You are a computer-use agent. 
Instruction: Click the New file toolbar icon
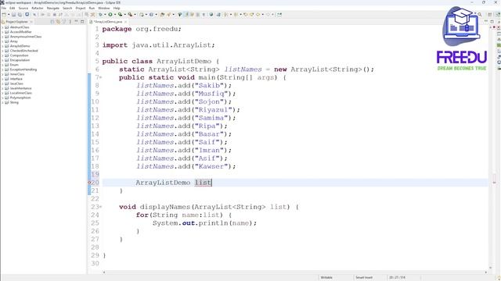[4, 14]
